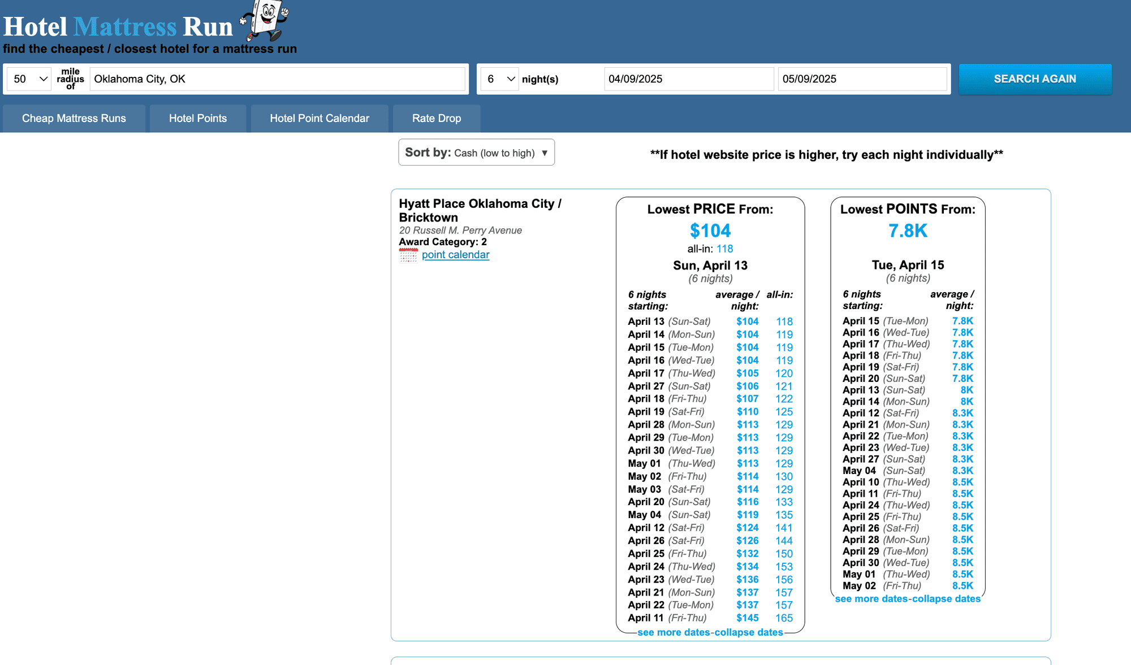Click the Sun, April 13 date heading
Screen dimensions: 1131x665
pyautogui.click(x=710, y=266)
